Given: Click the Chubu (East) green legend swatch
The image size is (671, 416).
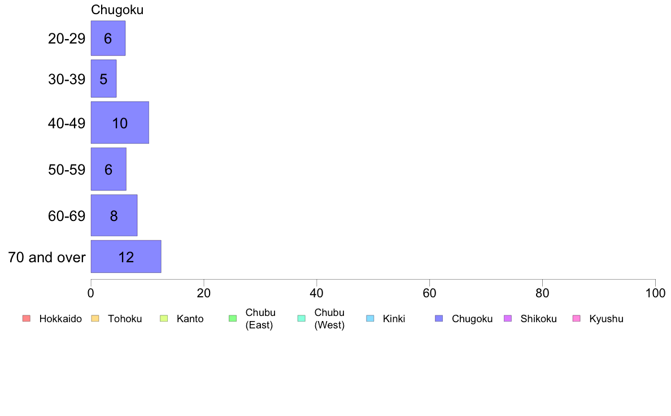Looking at the screenshot, I should tap(233, 318).
